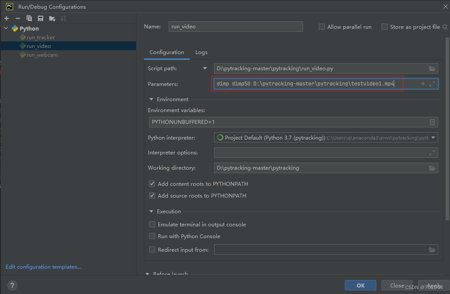Click inside the Name input field
Viewport: 450px width, 294px height.
[235, 27]
